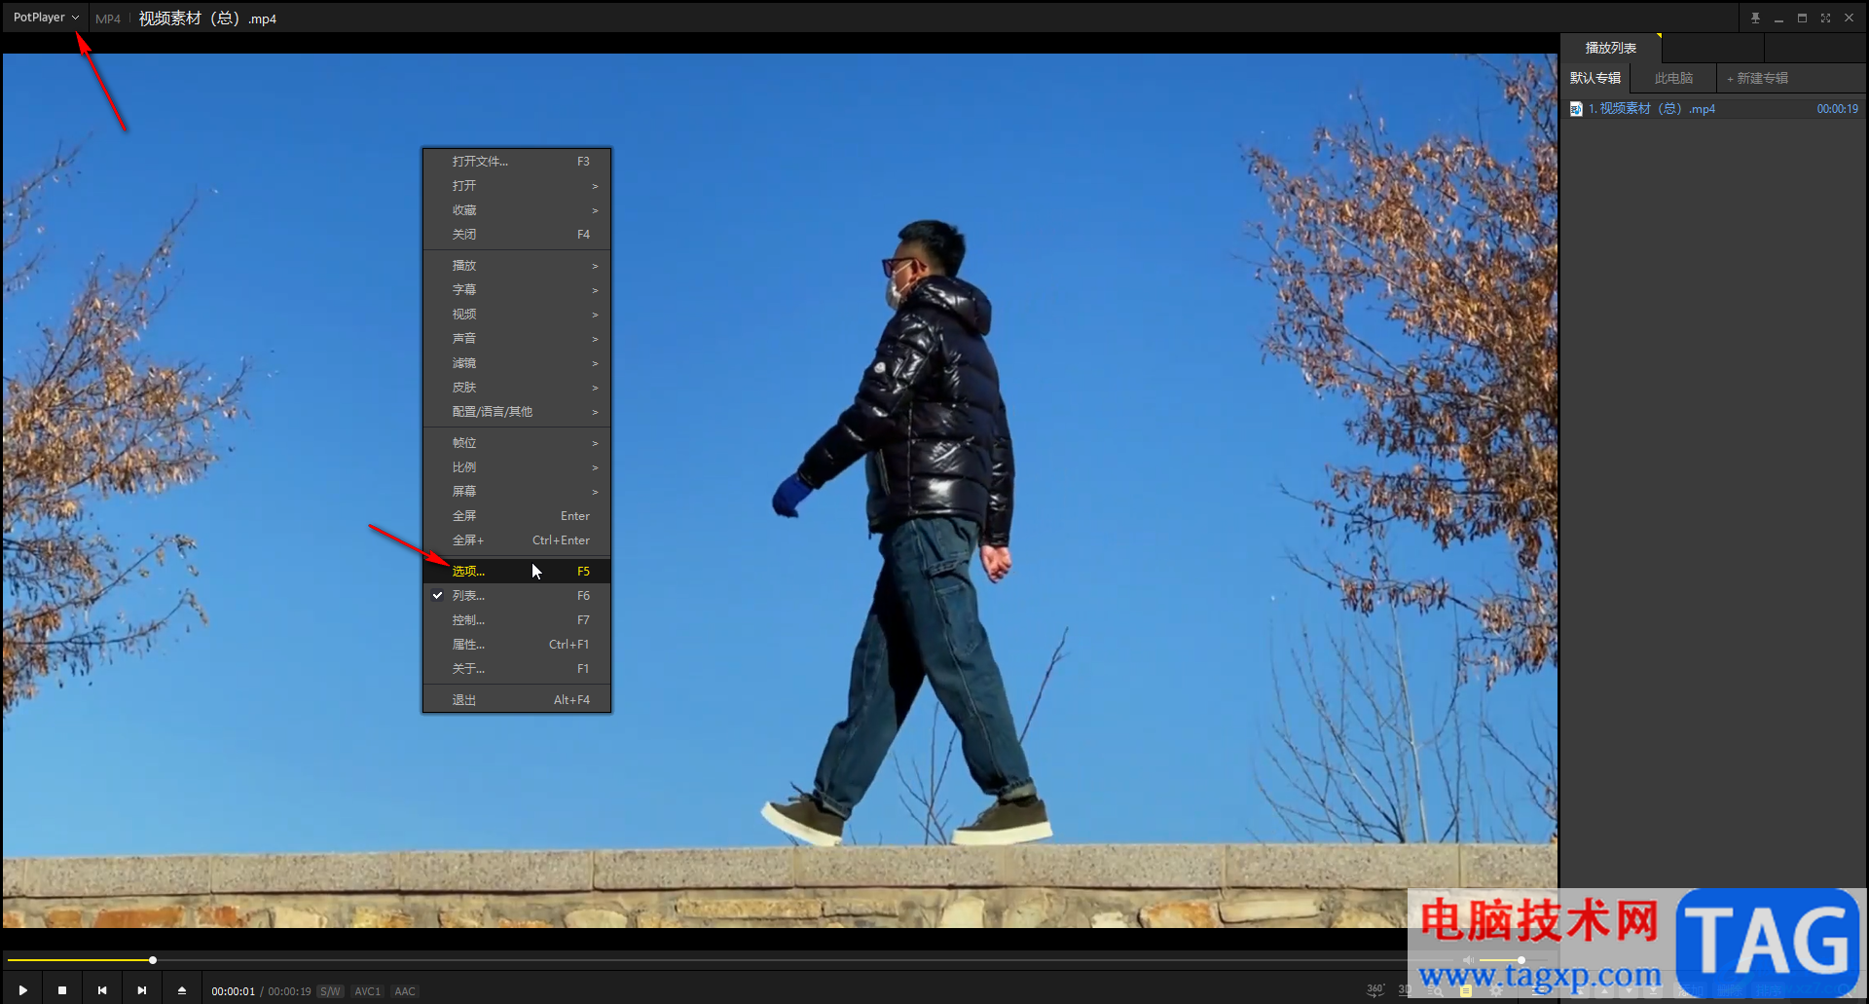Click the 360° video mode icon
The width and height of the screenshot is (1869, 1004).
coord(1374,989)
